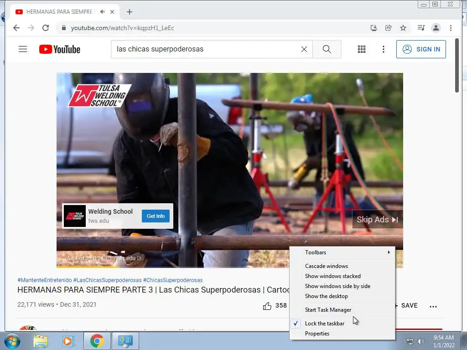The height and width of the screenshot is (350, 467).
Task: Click the ad info icon beside 0:24
Action: tap(109, 258)
